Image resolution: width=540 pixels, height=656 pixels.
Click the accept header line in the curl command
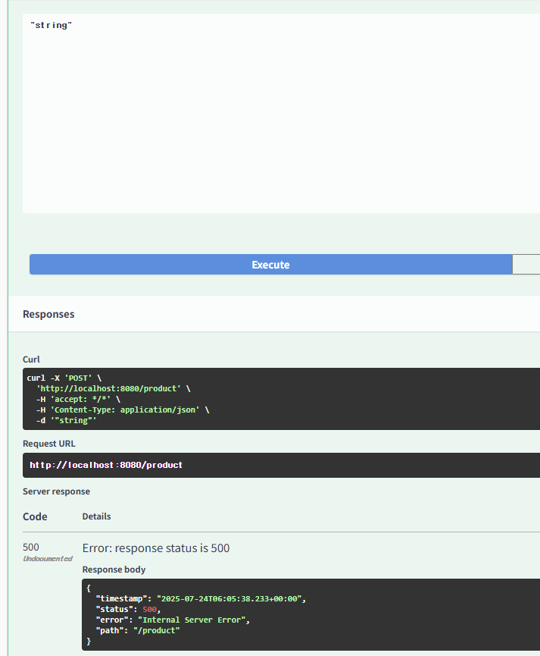78,399
